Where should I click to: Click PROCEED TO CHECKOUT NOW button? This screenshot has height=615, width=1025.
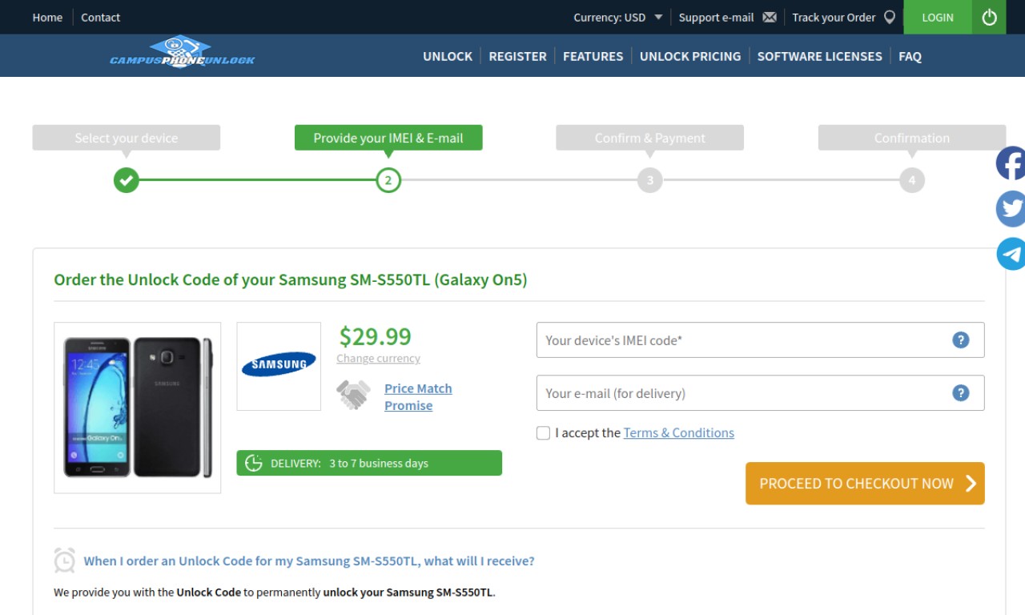pyautogui.click(x=865, y=483)
